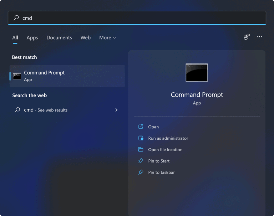Click the small Command Prompt icon under Best match
The width and height of the screenshot is (274, 216).
click(x=17, y=76)
